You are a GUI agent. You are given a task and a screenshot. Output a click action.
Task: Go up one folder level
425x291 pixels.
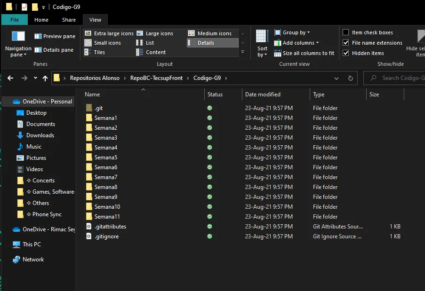point(45,78)
